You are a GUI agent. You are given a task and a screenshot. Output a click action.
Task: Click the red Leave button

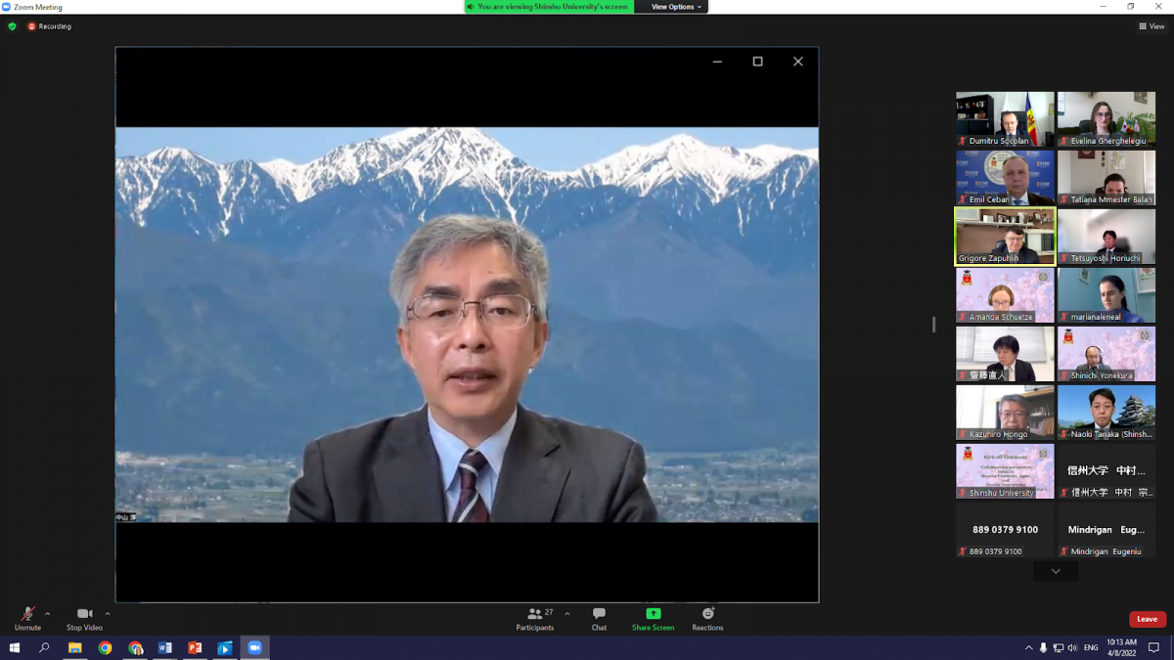[1147, 618]
